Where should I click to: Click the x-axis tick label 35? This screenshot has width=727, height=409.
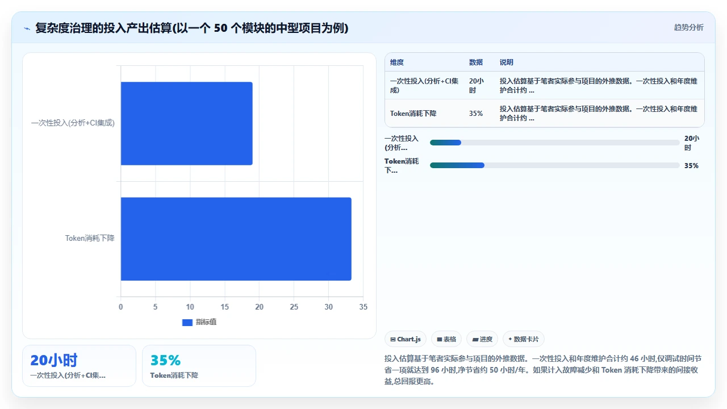click(363, 307)
